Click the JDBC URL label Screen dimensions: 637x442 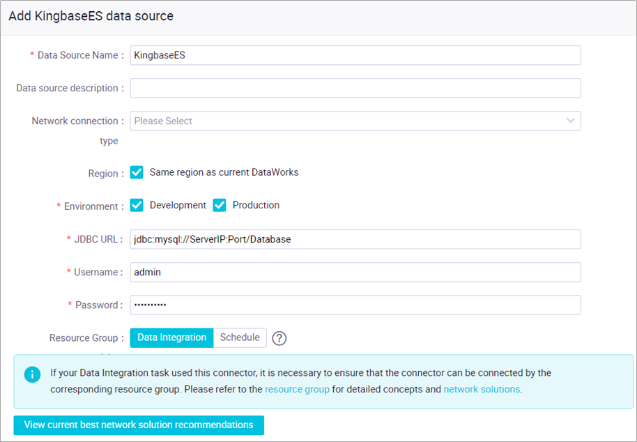pyautogui.click(x=95, y=239)
